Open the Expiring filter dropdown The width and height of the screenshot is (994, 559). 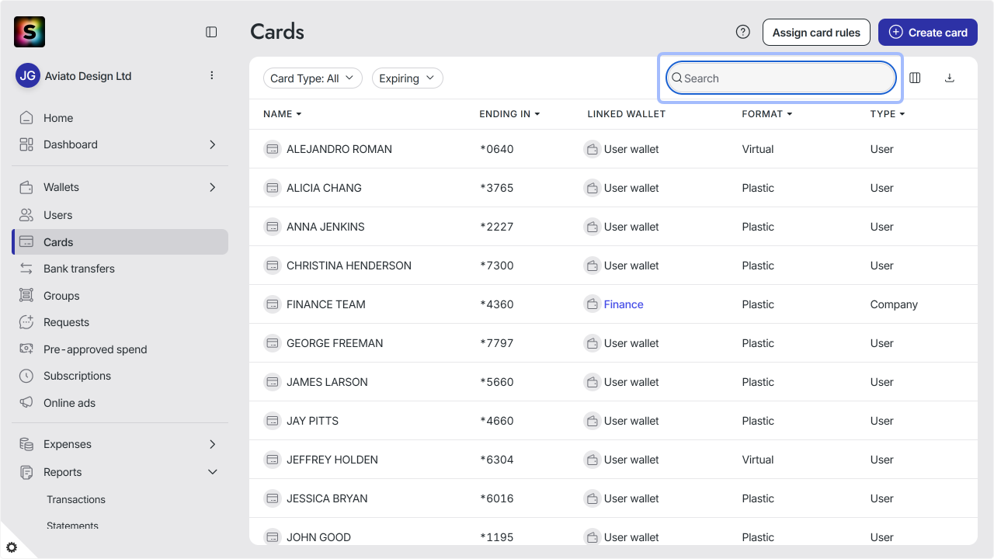(x=408, y=78)
